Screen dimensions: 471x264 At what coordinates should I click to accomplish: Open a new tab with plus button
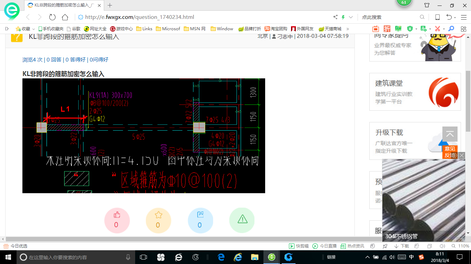coord(110,5)
